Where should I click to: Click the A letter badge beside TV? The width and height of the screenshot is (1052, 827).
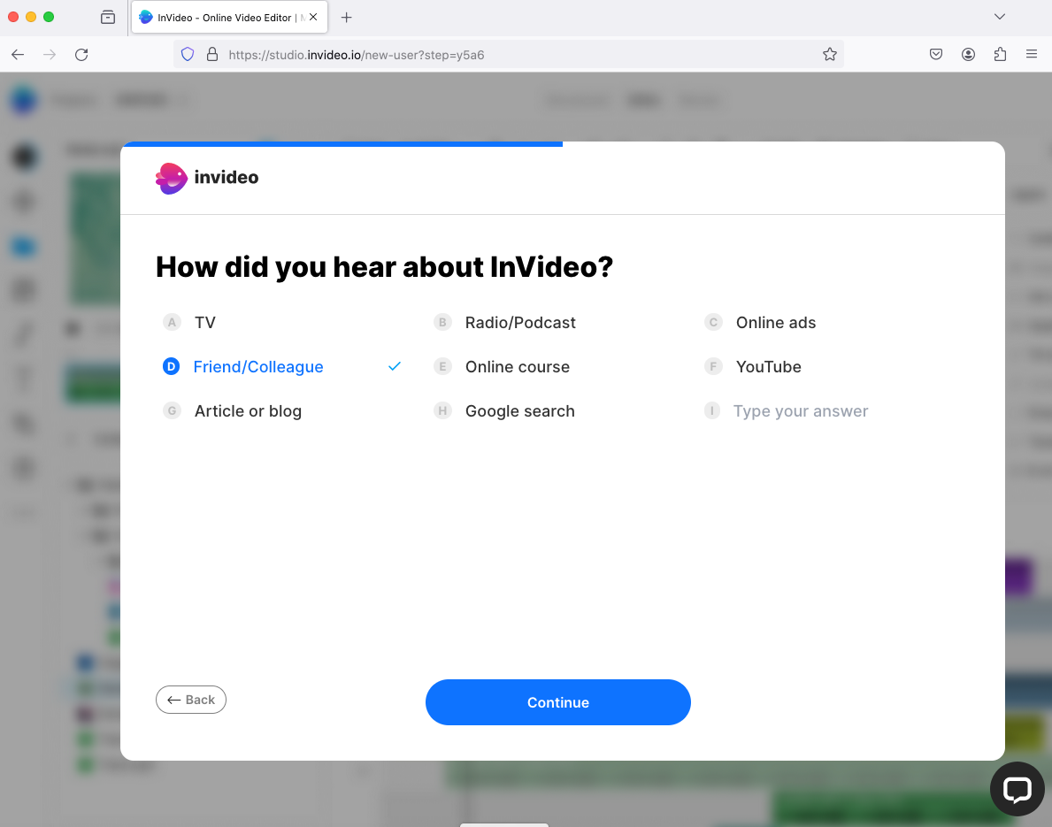coord(172,323)
